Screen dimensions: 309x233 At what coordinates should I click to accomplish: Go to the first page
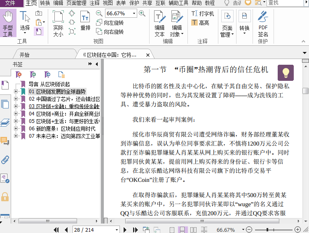tap(56, 230)
